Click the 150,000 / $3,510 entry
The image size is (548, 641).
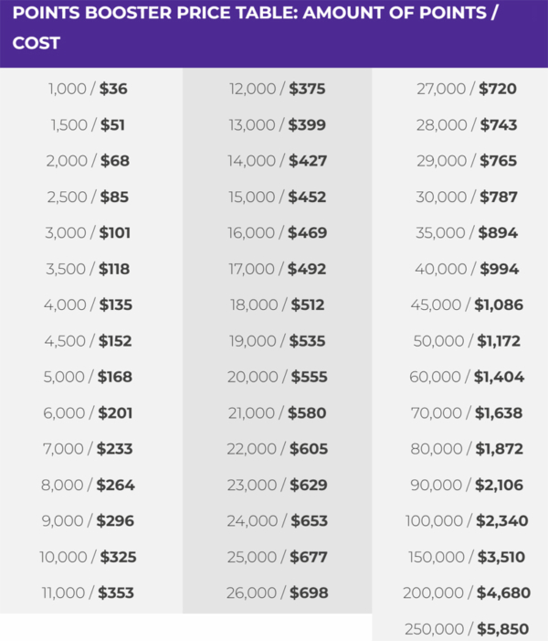tap(466, 557)
